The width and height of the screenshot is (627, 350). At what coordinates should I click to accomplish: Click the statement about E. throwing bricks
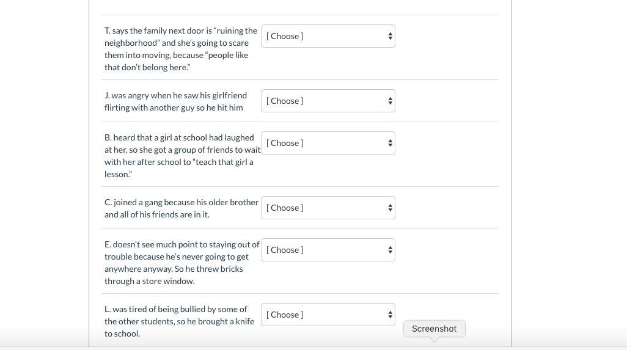click(x=181, y=263)
